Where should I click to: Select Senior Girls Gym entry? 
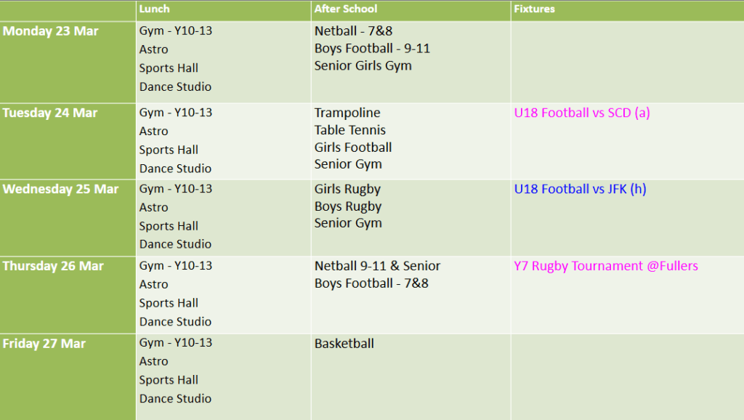coord(363,65)
